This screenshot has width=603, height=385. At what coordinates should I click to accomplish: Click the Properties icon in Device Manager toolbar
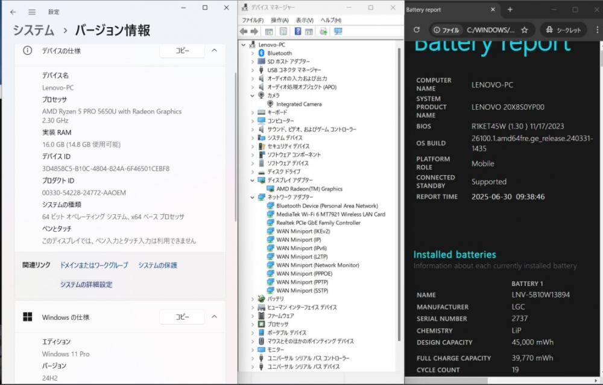pos(283,31)
